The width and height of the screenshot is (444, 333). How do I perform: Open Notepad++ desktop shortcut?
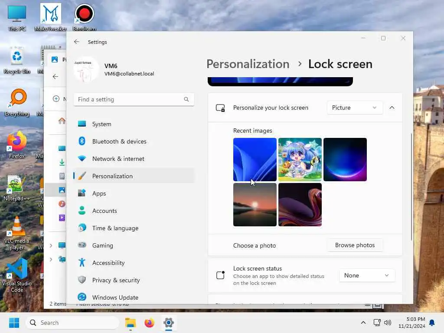(17, 187)
